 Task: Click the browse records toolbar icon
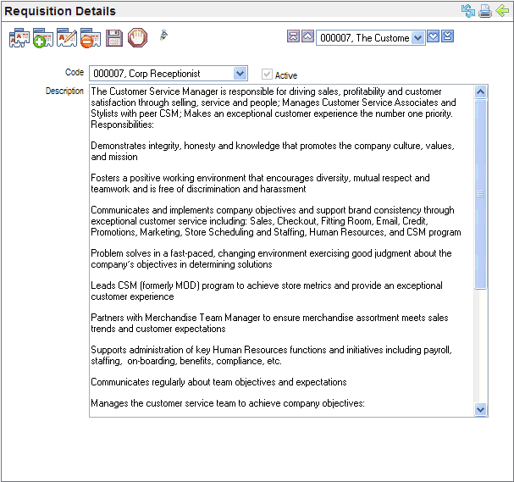click(19, 38)
